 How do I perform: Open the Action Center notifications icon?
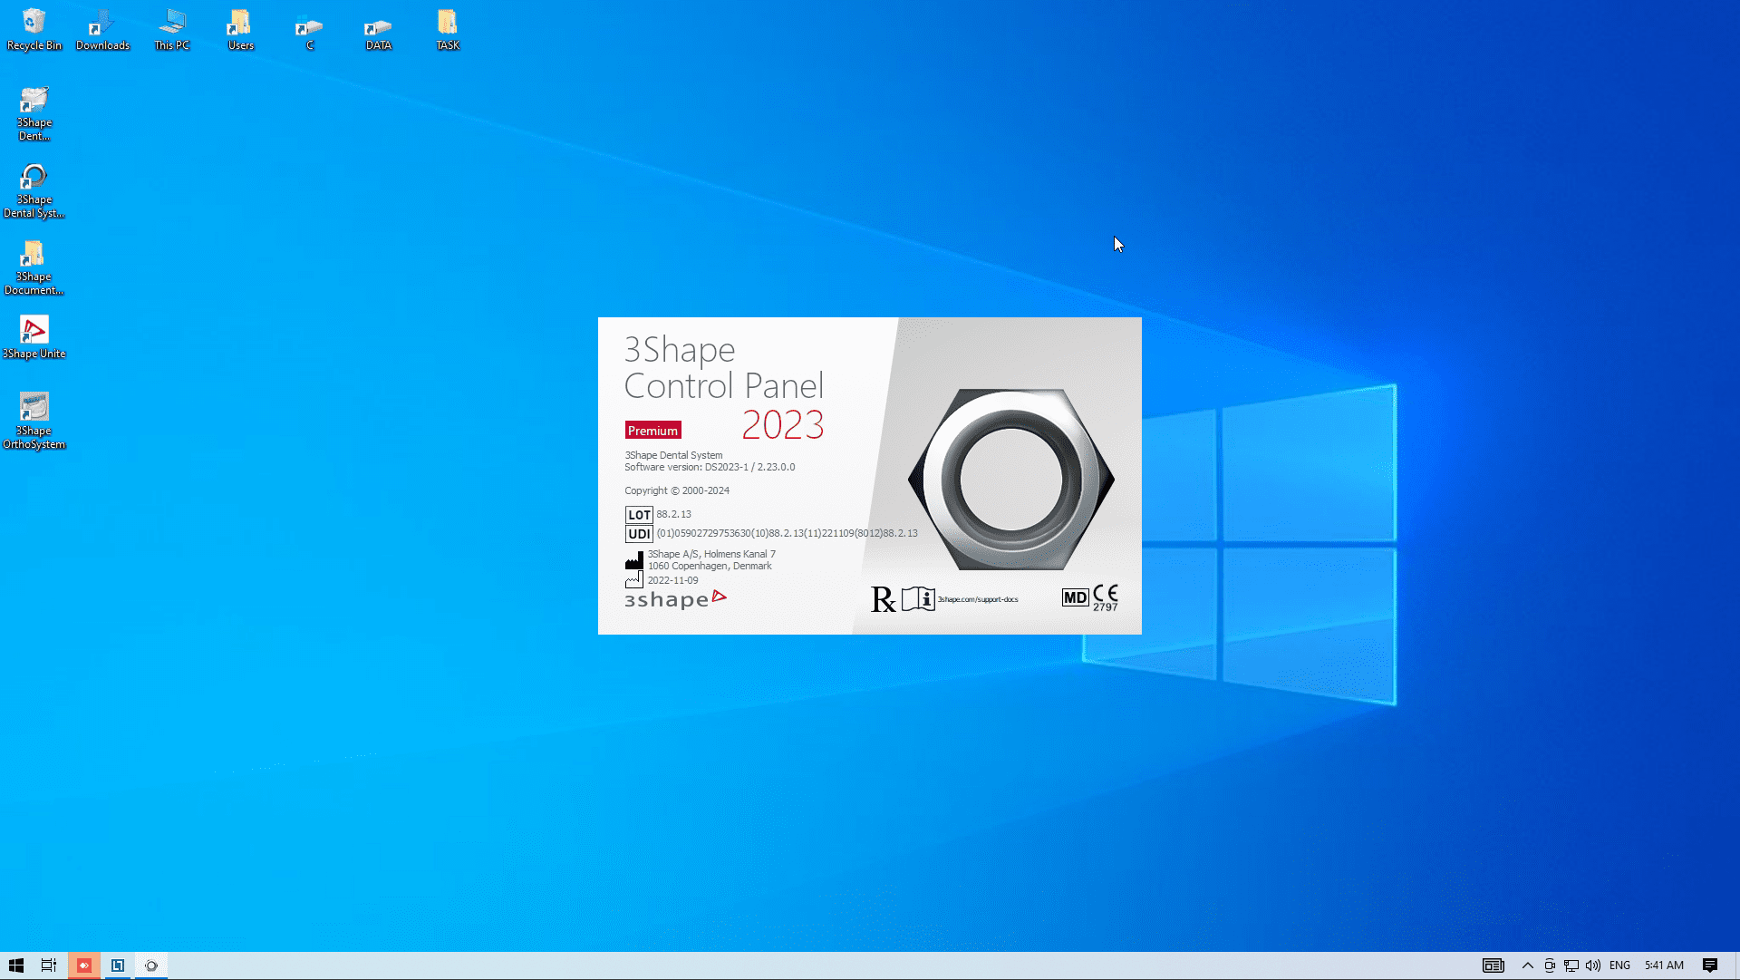[1709, 965]
